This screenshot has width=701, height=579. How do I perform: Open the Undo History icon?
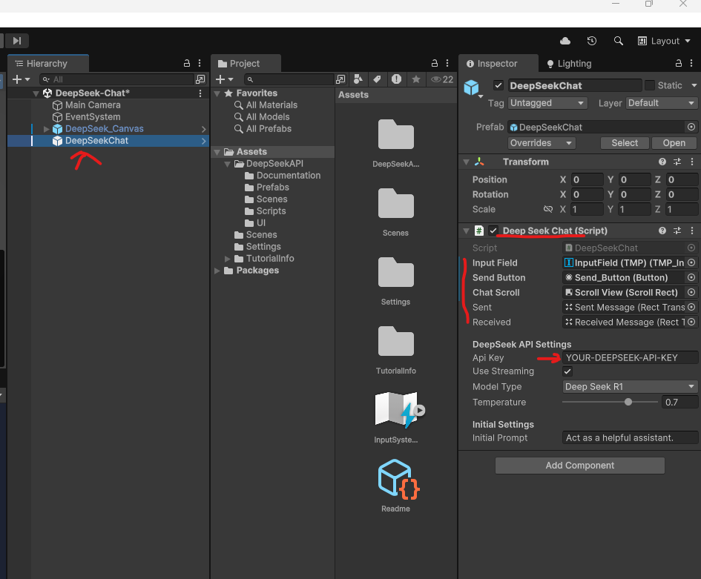tap(591, 41)
